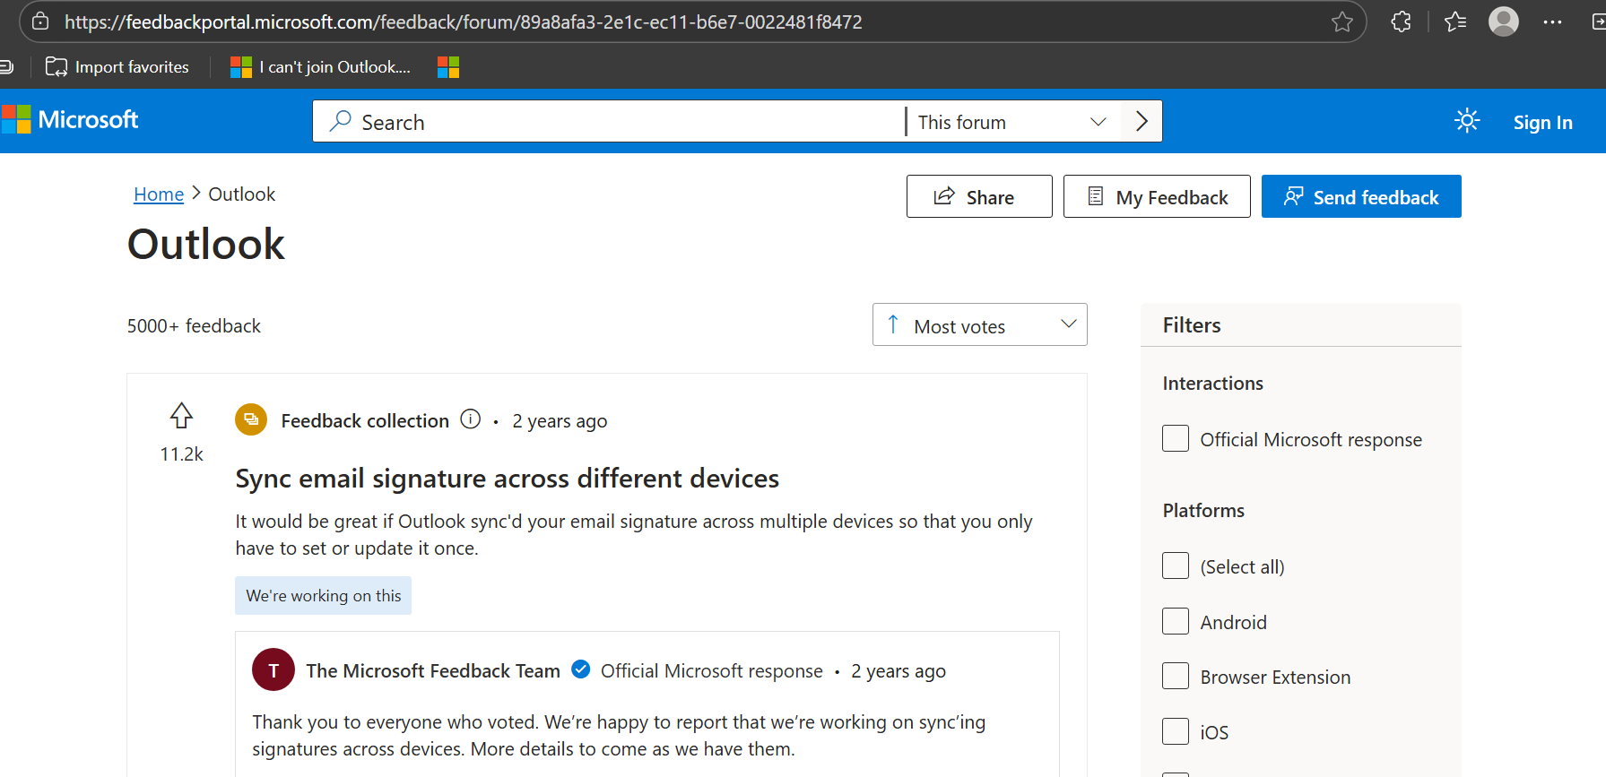The image size is (1606, 777).
Task: Click the Feedback collection info icon
Action: point(471,419)
